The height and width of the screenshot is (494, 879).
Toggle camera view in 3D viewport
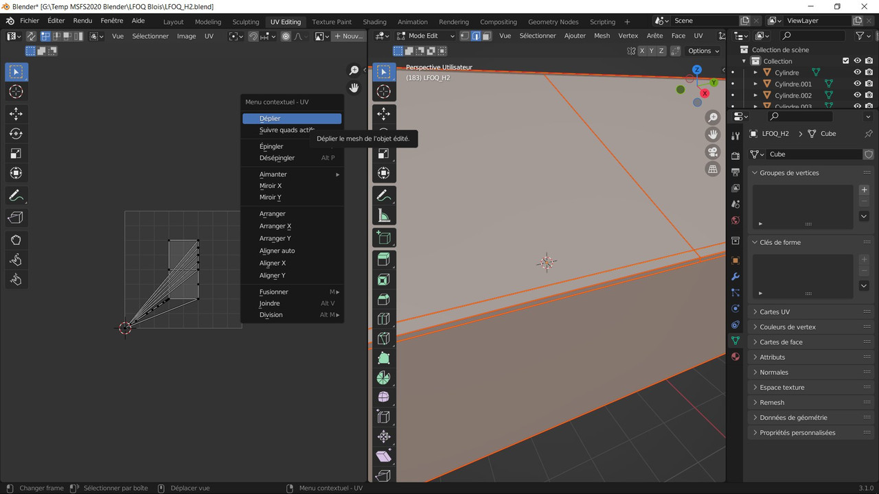point(713,152)
